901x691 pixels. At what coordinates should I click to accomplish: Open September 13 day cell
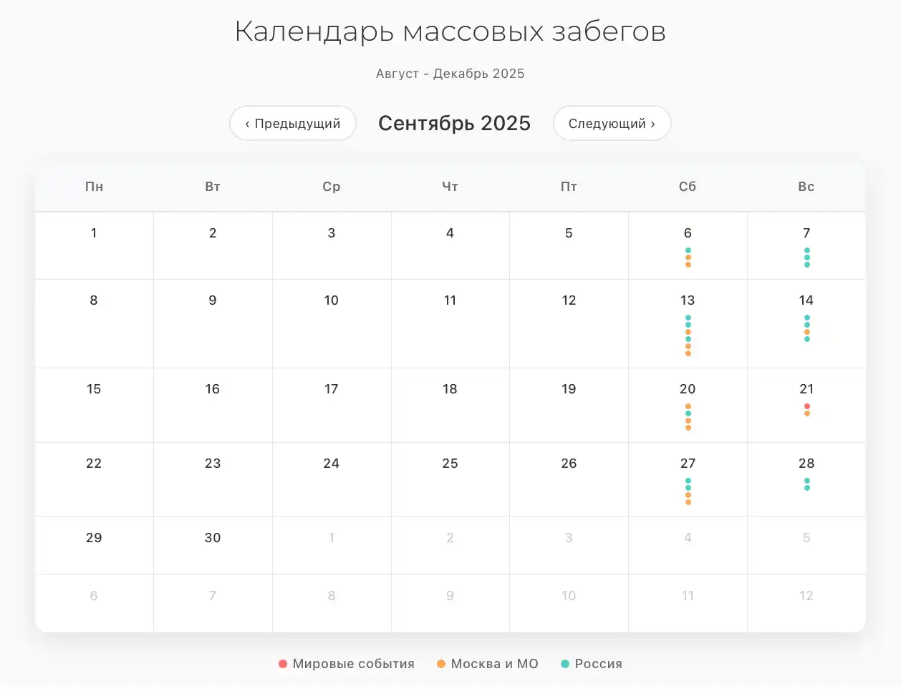coord(688,324)
